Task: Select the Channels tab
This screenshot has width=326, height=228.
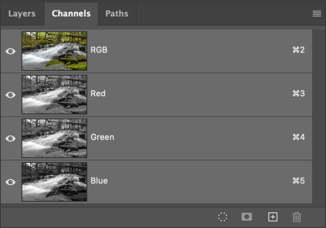Action: coord(71,14)
